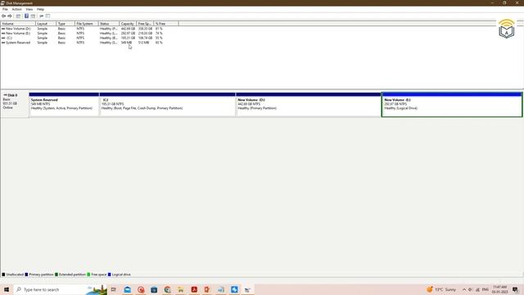Select System Reserved row in volume list
This screenshot has width=524, height=295.
click(x=82, y=43)
